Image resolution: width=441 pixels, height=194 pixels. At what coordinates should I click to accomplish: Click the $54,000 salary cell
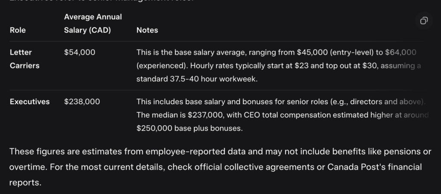(80, 52)
